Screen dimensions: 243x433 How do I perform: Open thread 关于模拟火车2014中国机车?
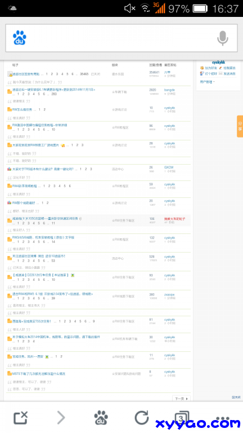56,337
